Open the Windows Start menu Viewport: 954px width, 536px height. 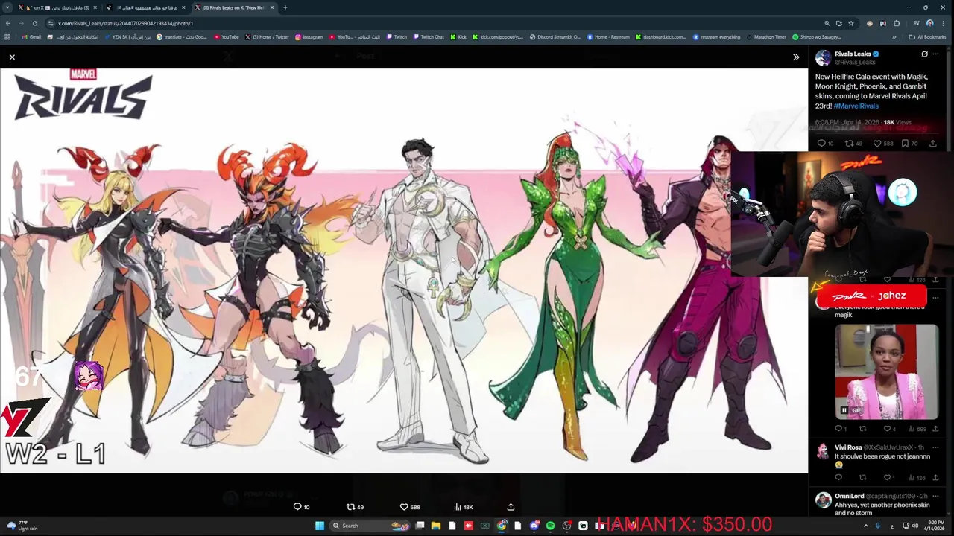pos(320,526)
